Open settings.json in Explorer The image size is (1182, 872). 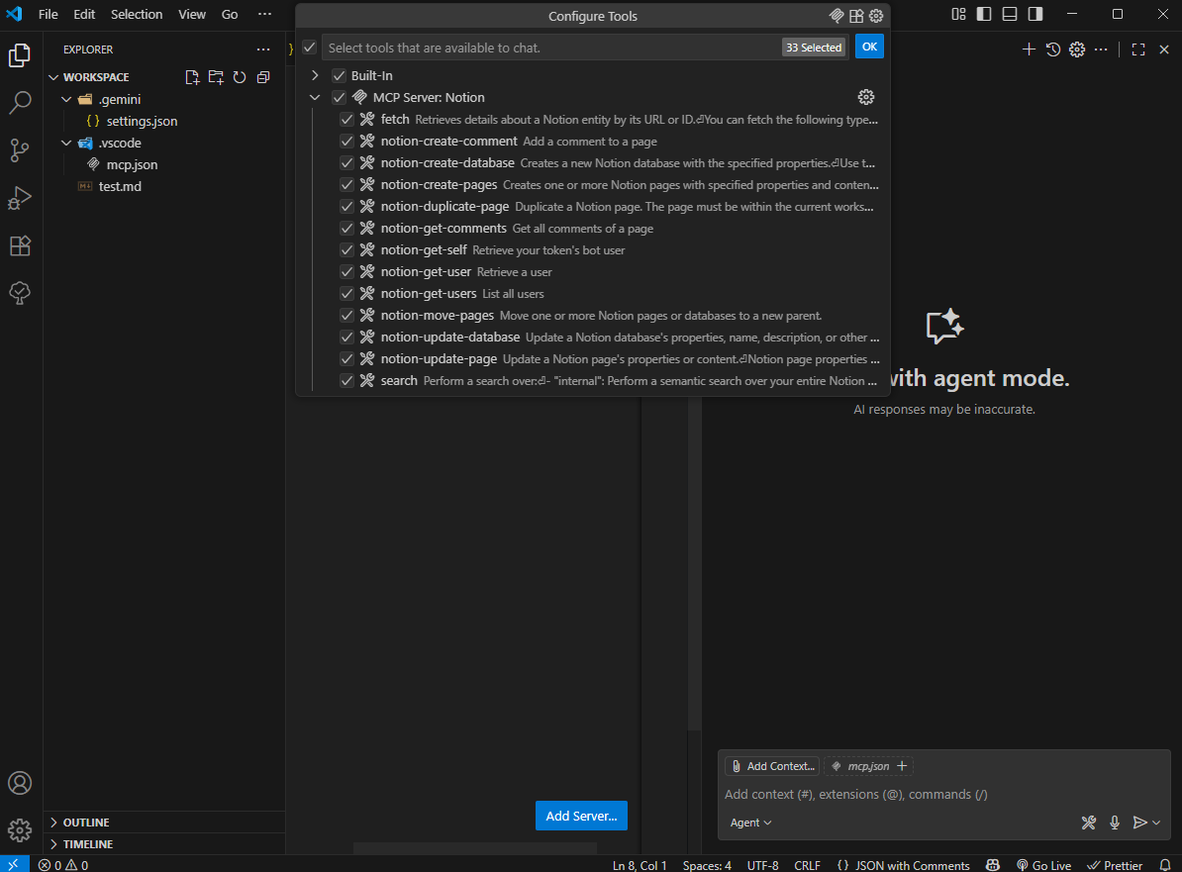142,121
